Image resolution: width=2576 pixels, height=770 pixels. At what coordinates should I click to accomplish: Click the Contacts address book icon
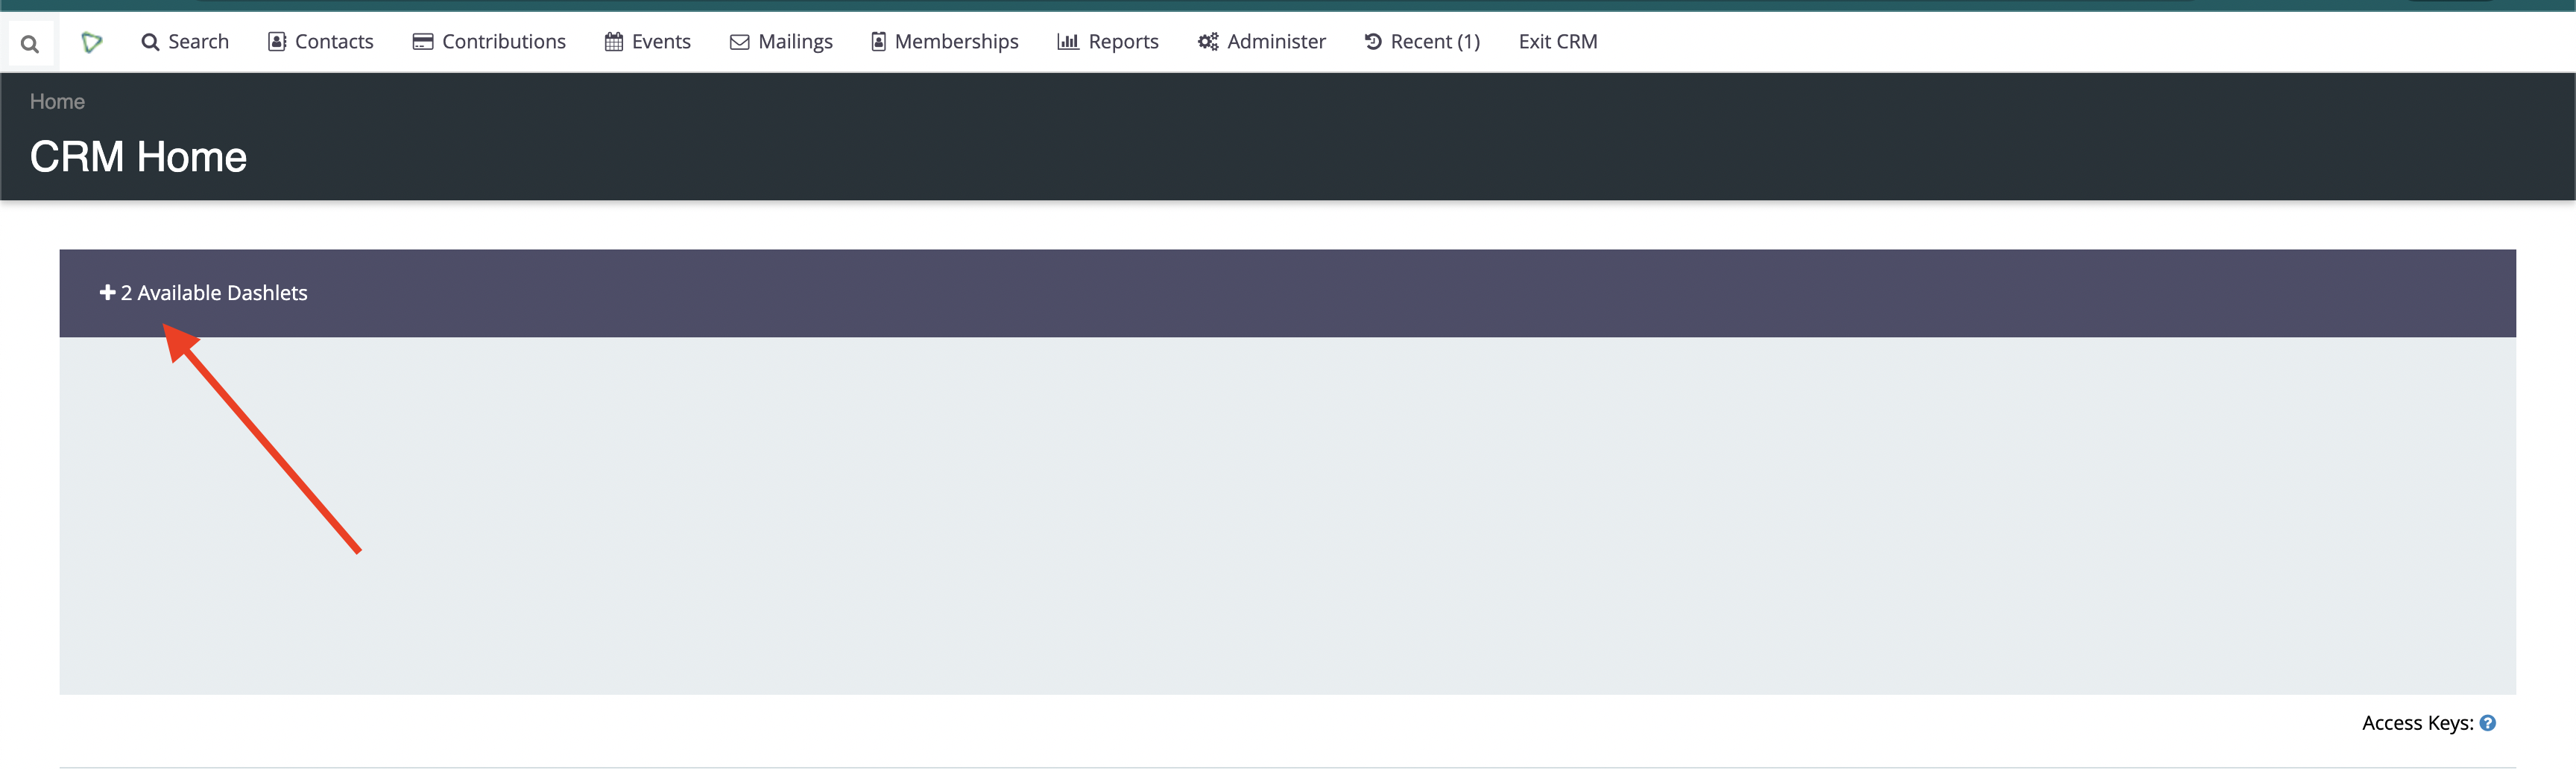pos(277,42)
